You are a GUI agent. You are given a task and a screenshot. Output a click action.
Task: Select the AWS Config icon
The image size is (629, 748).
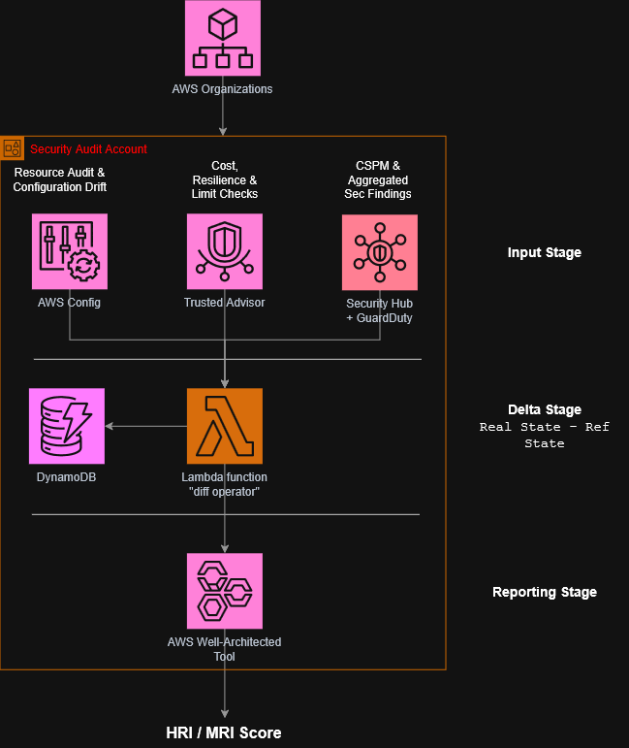pos(70,251)
